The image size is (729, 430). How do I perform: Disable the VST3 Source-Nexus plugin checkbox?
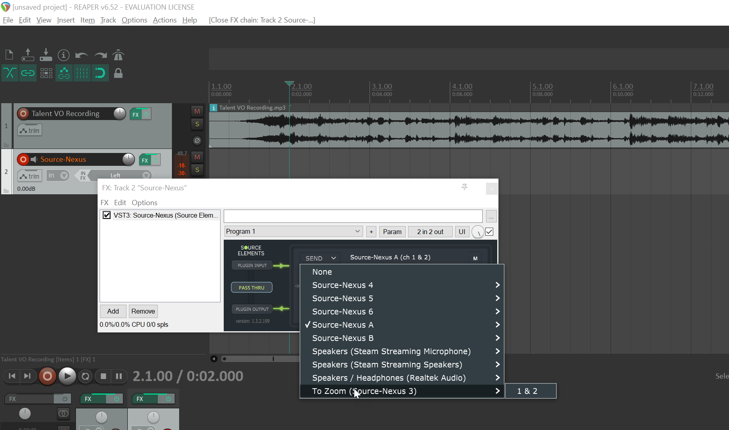click(107, 215)
